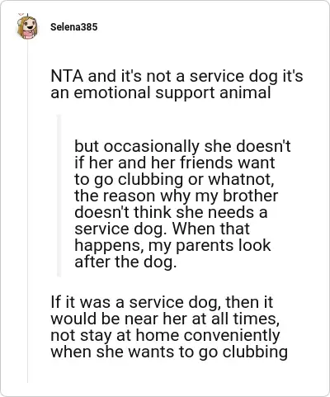Click the line "would be near her at all times,"
330x397 pixels.
[165, 319]
